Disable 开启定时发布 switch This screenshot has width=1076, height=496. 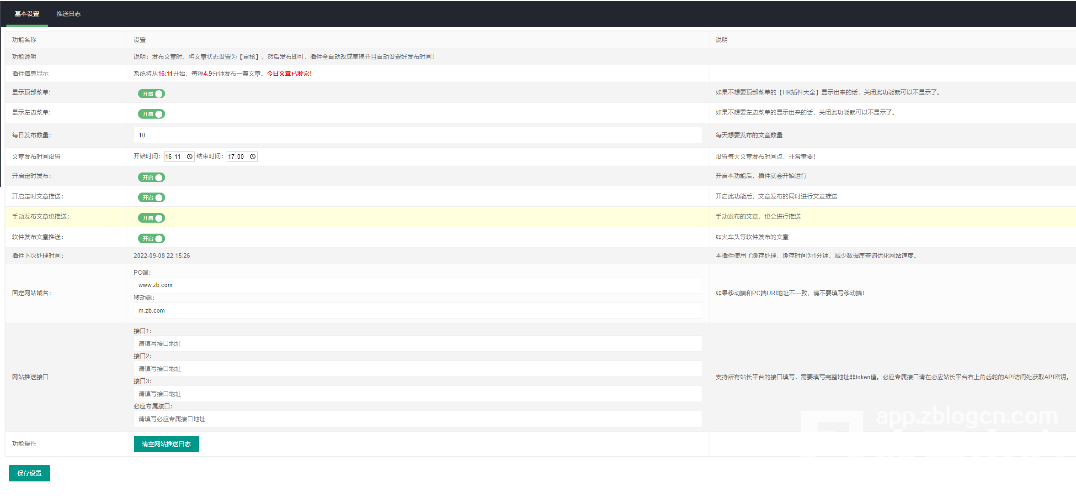tap(151, 178)
